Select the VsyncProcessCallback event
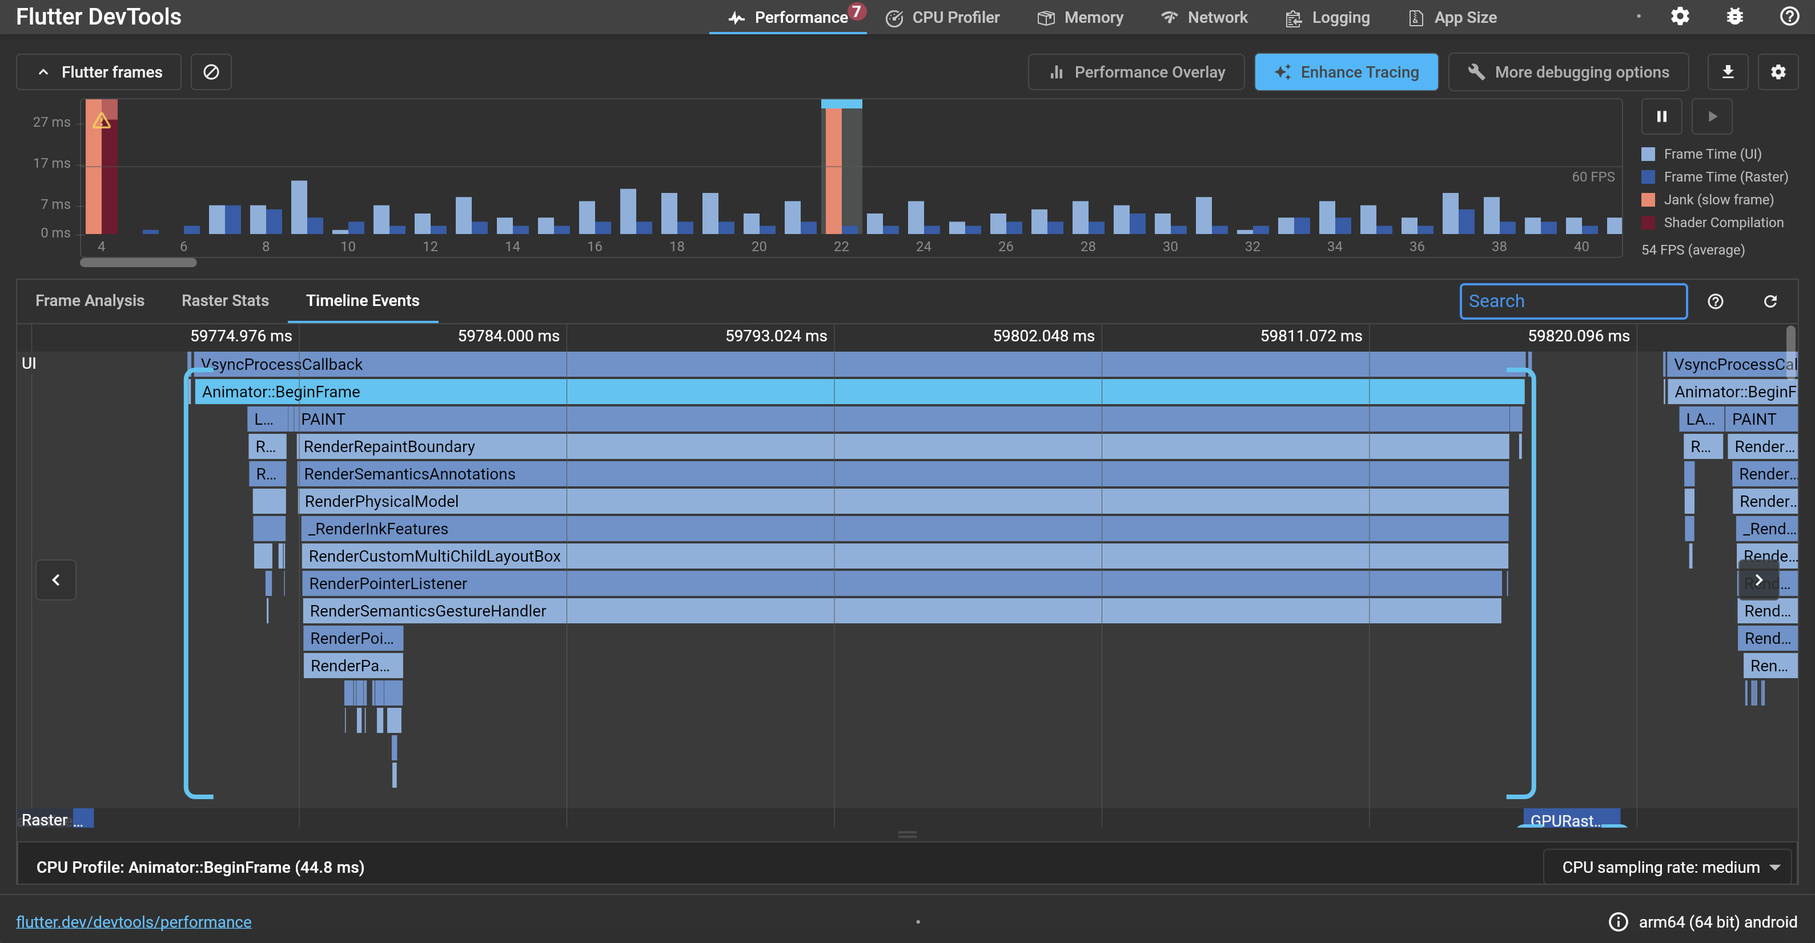The height and width of the screenshot is (943, 1815). click(x=860, y=364)
